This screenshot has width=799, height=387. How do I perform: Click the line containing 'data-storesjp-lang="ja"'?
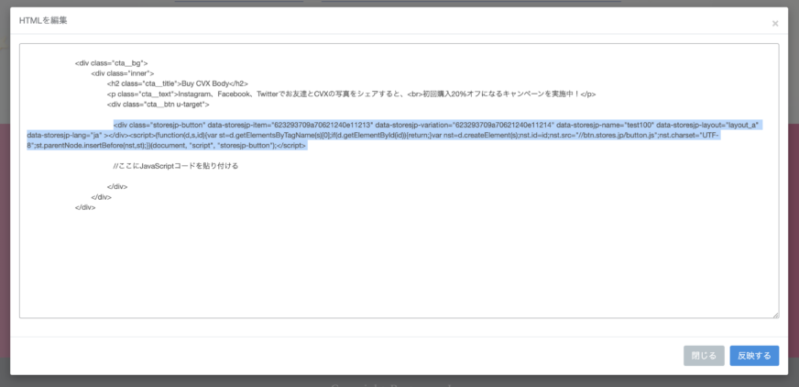tap(374, 135)
